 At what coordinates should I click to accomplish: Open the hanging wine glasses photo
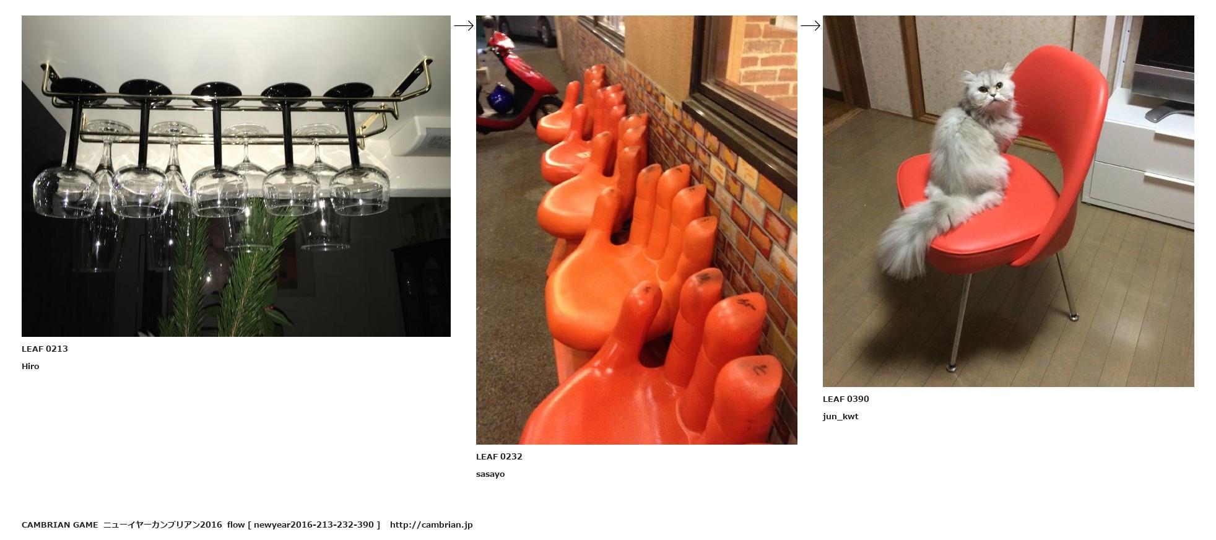[x=236, y=176]
